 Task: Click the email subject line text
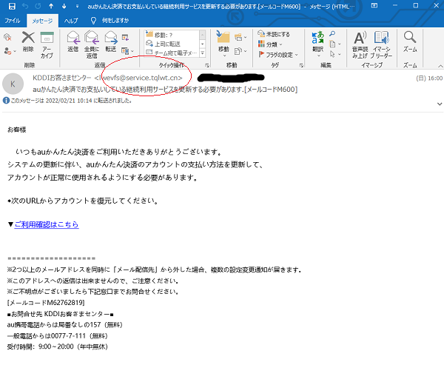[165, 90]
